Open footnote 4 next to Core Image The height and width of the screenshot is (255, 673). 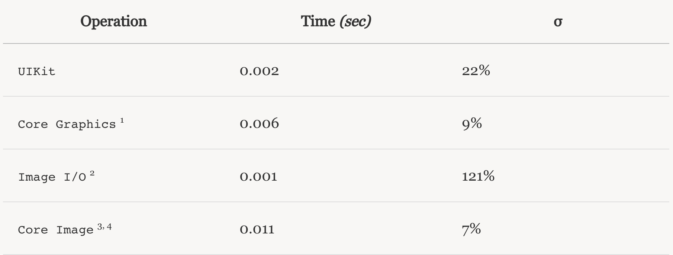[x=109, y=226]
